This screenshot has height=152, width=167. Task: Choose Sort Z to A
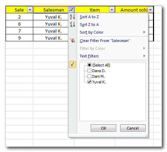[x=89, y=25]
